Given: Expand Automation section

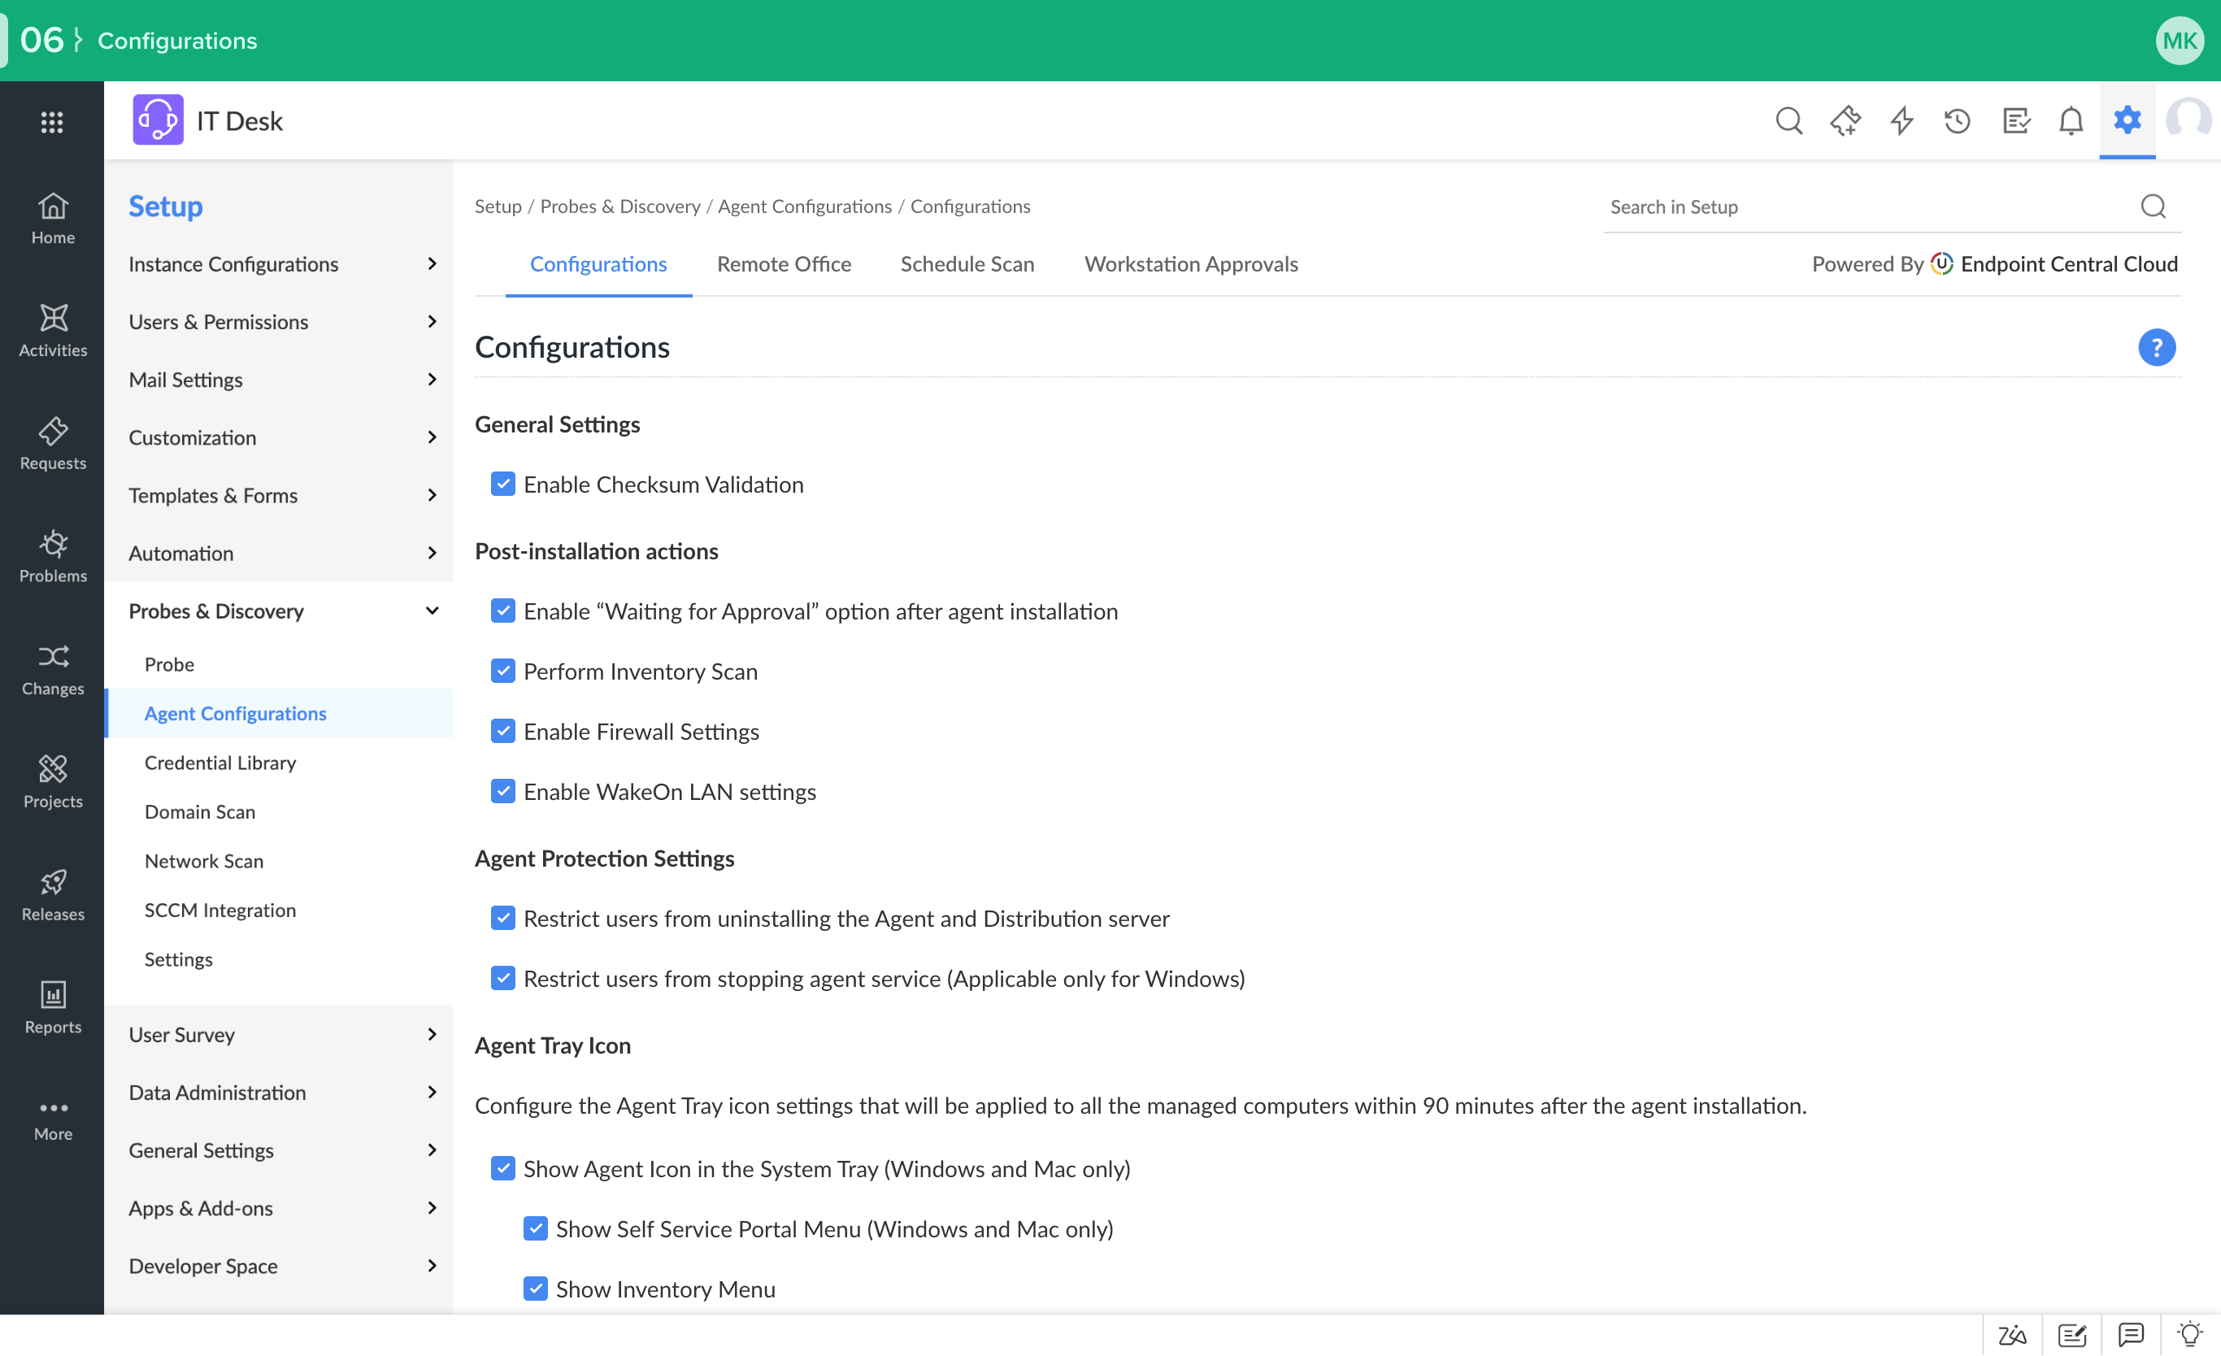Looking at the screenshot, I should click(279, 554).
